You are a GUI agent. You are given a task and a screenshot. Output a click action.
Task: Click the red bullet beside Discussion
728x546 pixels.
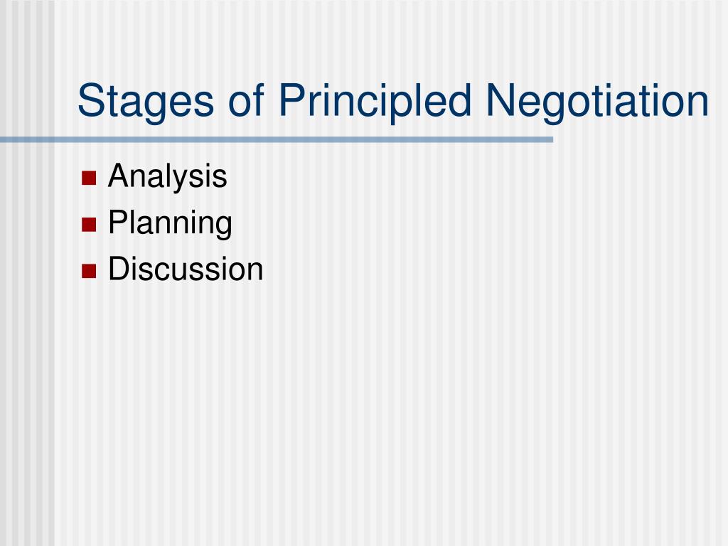pyautogui.click(x=89, y=271)
